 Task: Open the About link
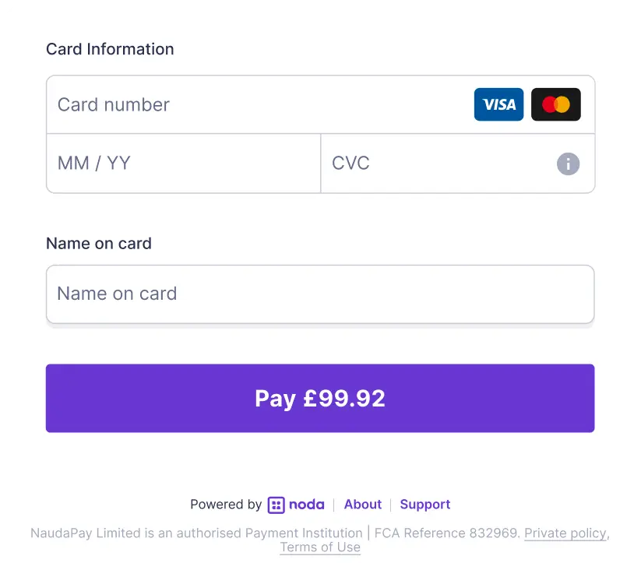click(x=363, y=505)
